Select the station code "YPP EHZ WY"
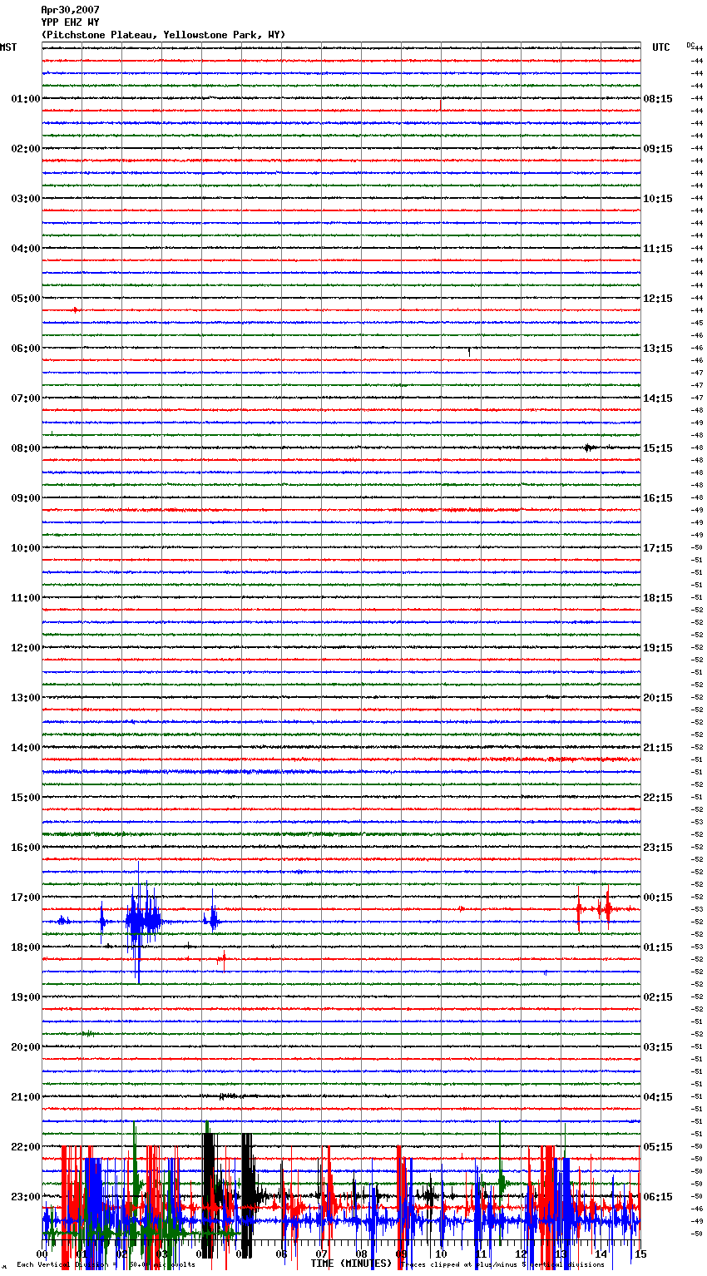 click(70, 22)
